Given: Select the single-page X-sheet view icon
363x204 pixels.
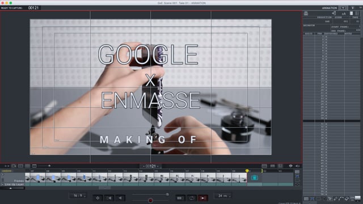Looking at the screenshot, I should [352, 14].
